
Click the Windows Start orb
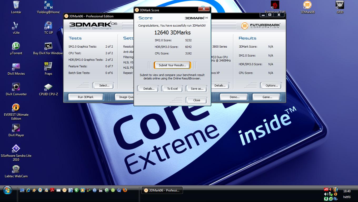(7, 190)
